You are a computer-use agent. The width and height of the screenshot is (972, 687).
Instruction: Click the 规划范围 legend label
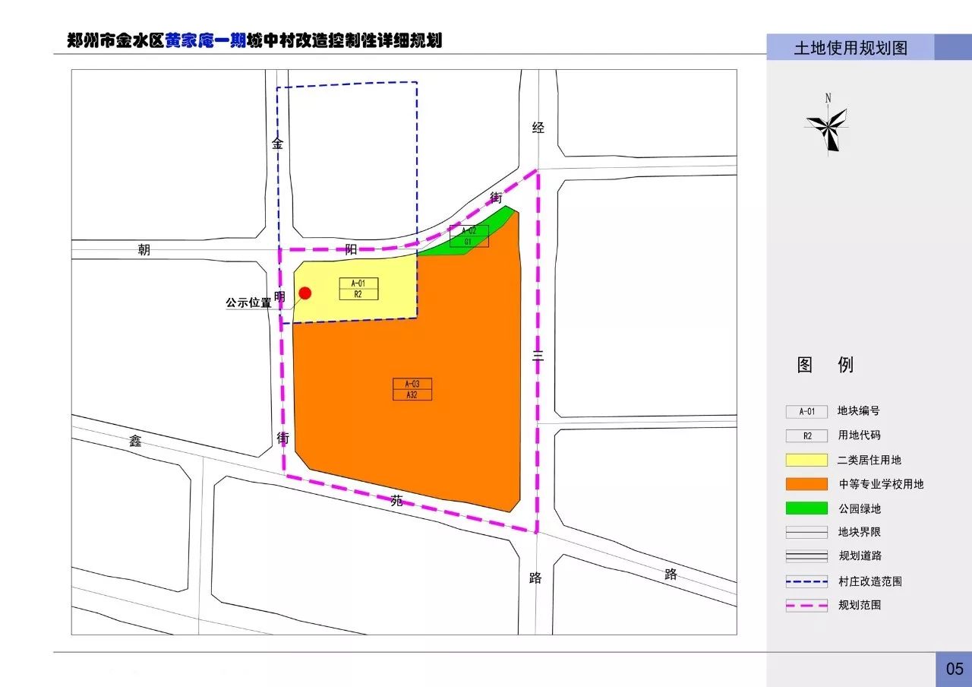859,606
